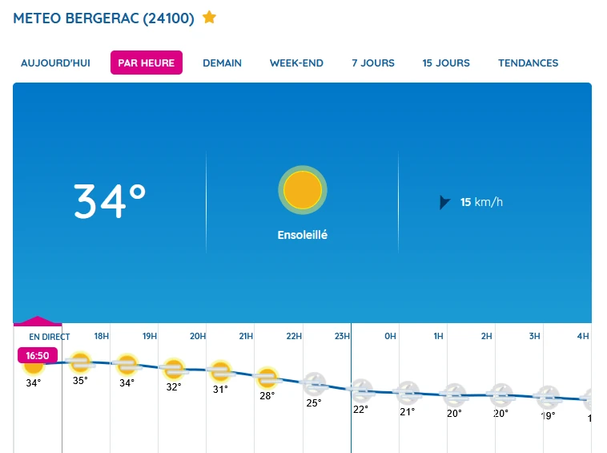Click the 25° temperature value
The width and height of the screenshot is (607, 453).
[x=314, y=403]
